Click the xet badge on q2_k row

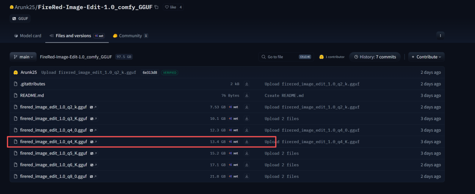point(234,107)
